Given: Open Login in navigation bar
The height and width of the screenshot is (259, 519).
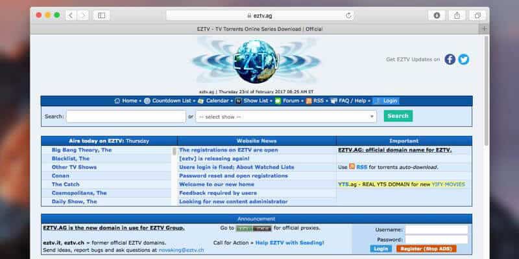Looking at the screenshot, I should (386, 101).
